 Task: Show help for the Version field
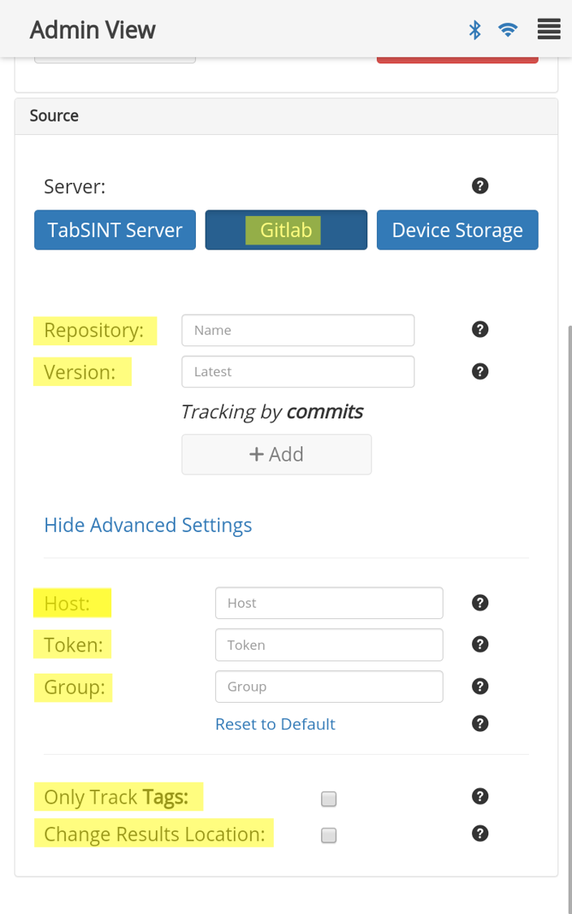point(480,371)
